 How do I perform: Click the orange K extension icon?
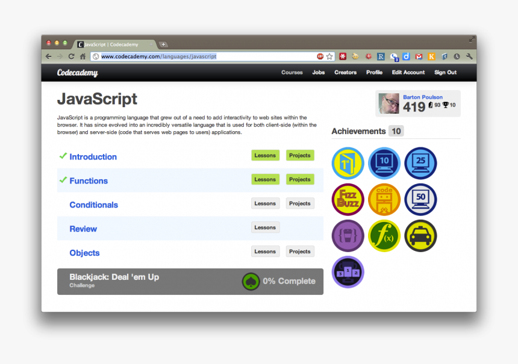click(x=431, y=57)
